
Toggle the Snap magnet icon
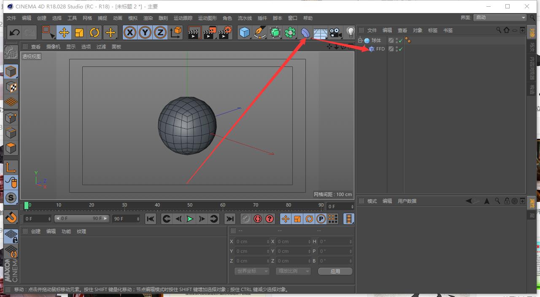11,217
